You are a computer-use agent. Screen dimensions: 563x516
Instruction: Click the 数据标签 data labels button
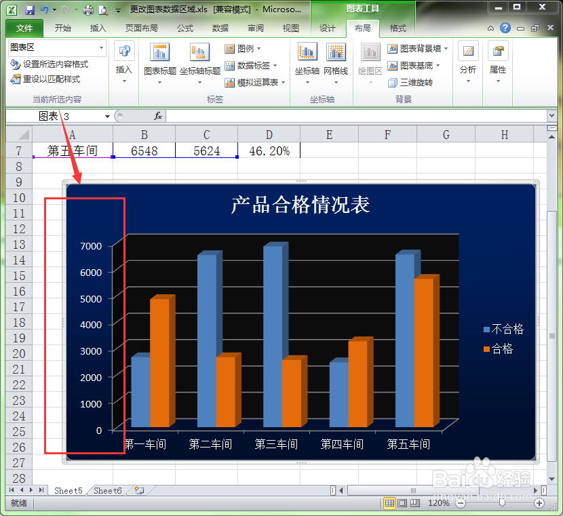pyautogui.click(x=251, y=65)
